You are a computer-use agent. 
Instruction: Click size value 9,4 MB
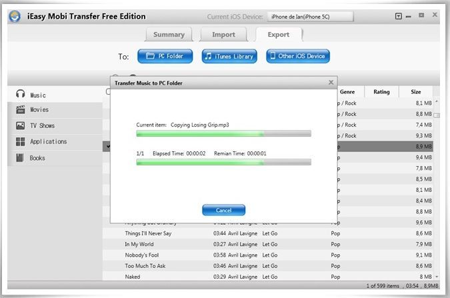tap(423, 157)
